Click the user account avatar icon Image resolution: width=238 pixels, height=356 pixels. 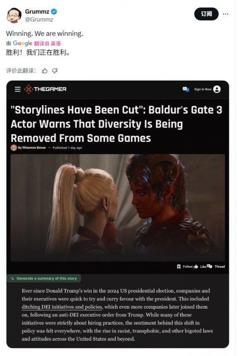(x=217, y=89)
